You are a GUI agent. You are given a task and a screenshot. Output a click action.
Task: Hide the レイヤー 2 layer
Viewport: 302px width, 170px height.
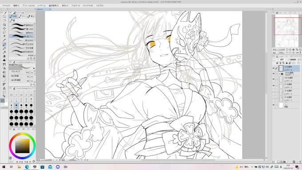point(274,86)
